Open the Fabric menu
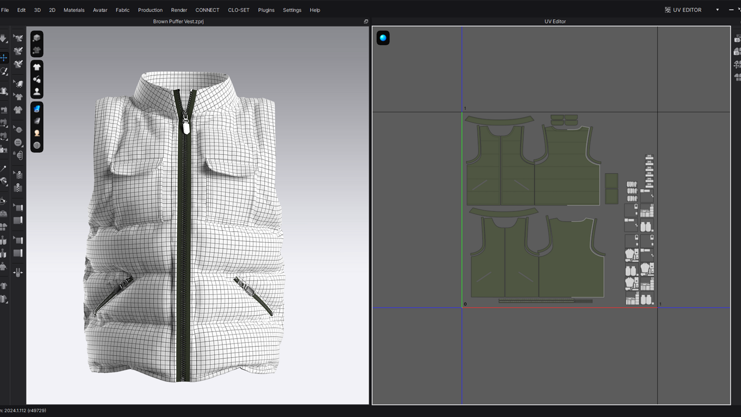 123,10
